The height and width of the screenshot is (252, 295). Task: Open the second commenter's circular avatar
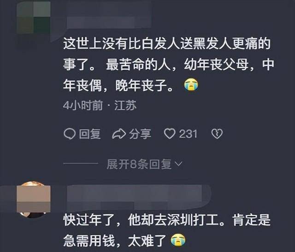(34, 199)
